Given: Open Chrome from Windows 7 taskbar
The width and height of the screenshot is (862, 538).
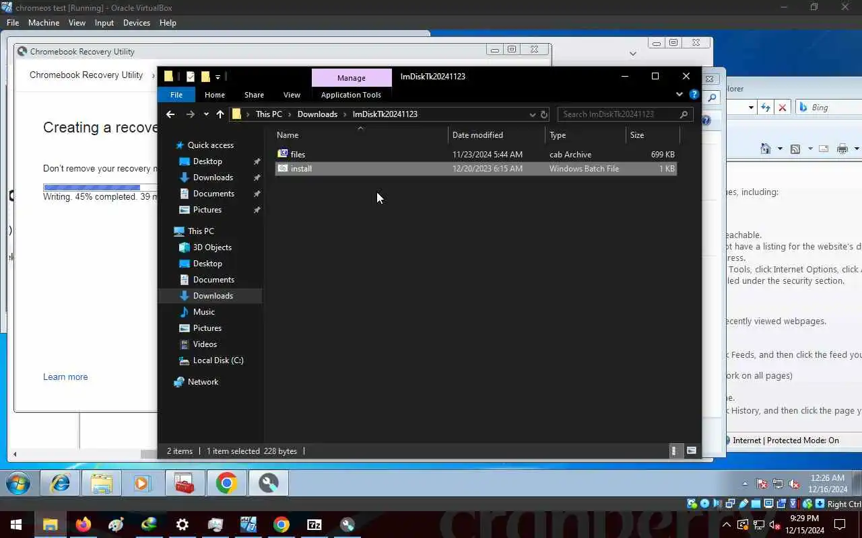Looking at the screenshot, I should coord(227,484).
